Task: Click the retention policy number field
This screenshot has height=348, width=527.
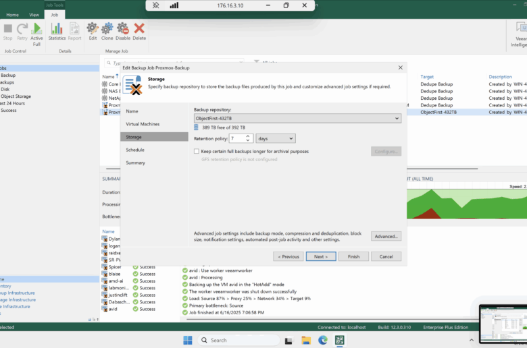Action: coord(237,139)
